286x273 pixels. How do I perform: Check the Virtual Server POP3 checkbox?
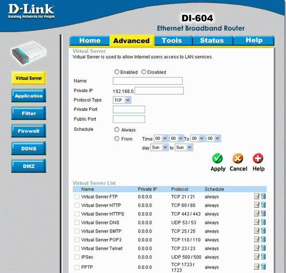coord(77,240)
